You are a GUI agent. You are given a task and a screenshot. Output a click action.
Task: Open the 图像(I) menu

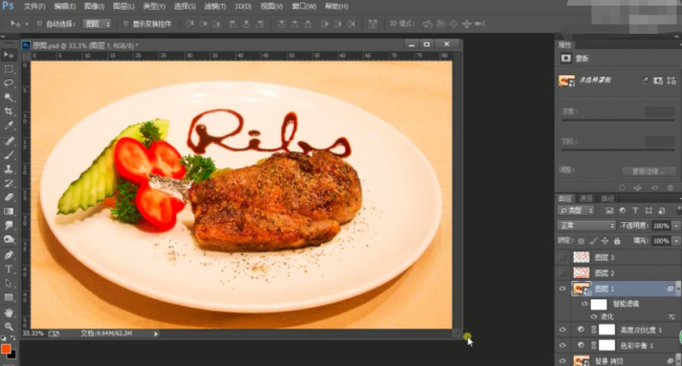pyautogui.click(x=94, y=7)
